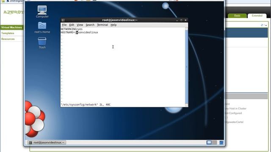Viewport: 271px width, 152px height.
Task: Click the terminal scrollbar up arrow
Action: pos(186,29)
